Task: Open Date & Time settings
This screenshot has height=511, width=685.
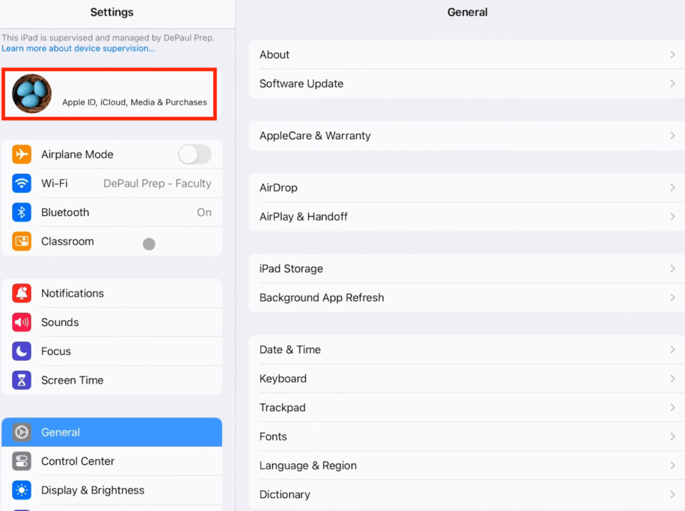Action: 466,349
